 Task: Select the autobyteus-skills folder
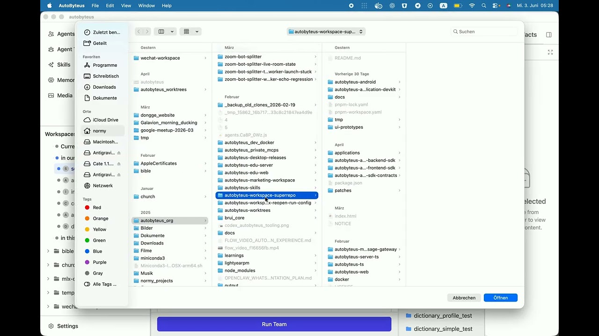(267, 188)
